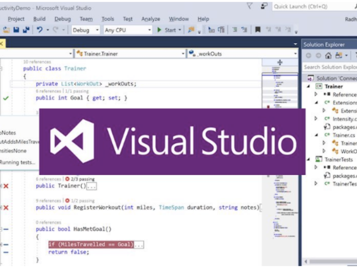357x268 pixels.
Task: Click the '2/3 passing' CodeLens link
Action: click(83, 179)
